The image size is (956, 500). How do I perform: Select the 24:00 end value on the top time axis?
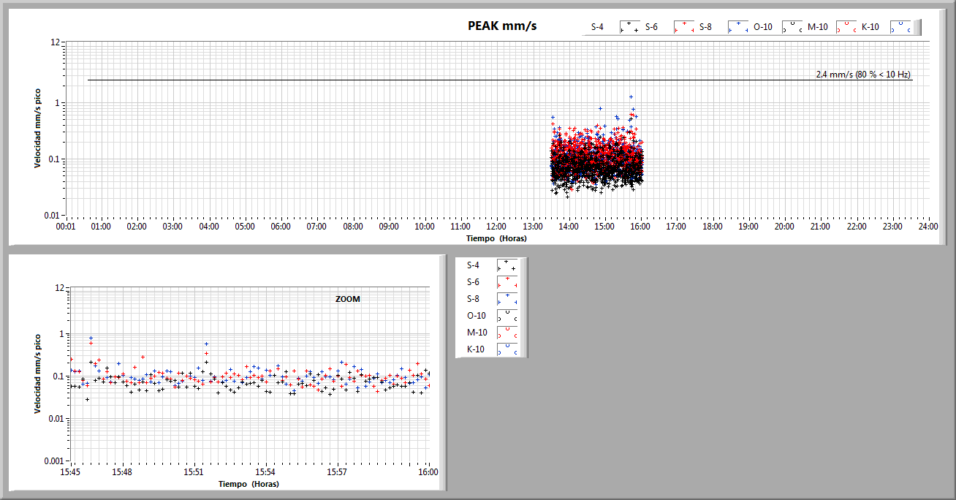(928, 227)
